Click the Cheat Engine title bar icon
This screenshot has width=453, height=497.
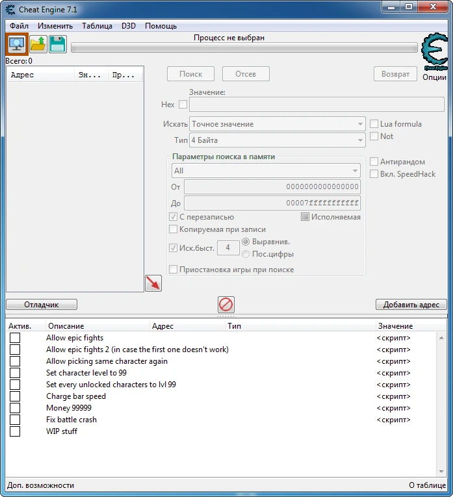[x=10, y=10]
